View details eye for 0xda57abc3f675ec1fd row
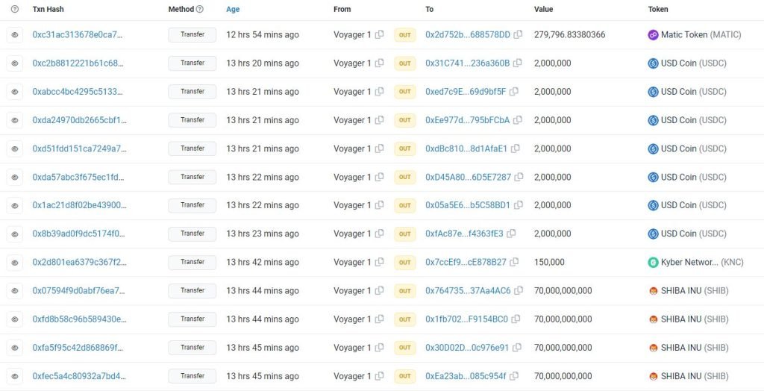The image size is (764, 391). pos(15,177)
